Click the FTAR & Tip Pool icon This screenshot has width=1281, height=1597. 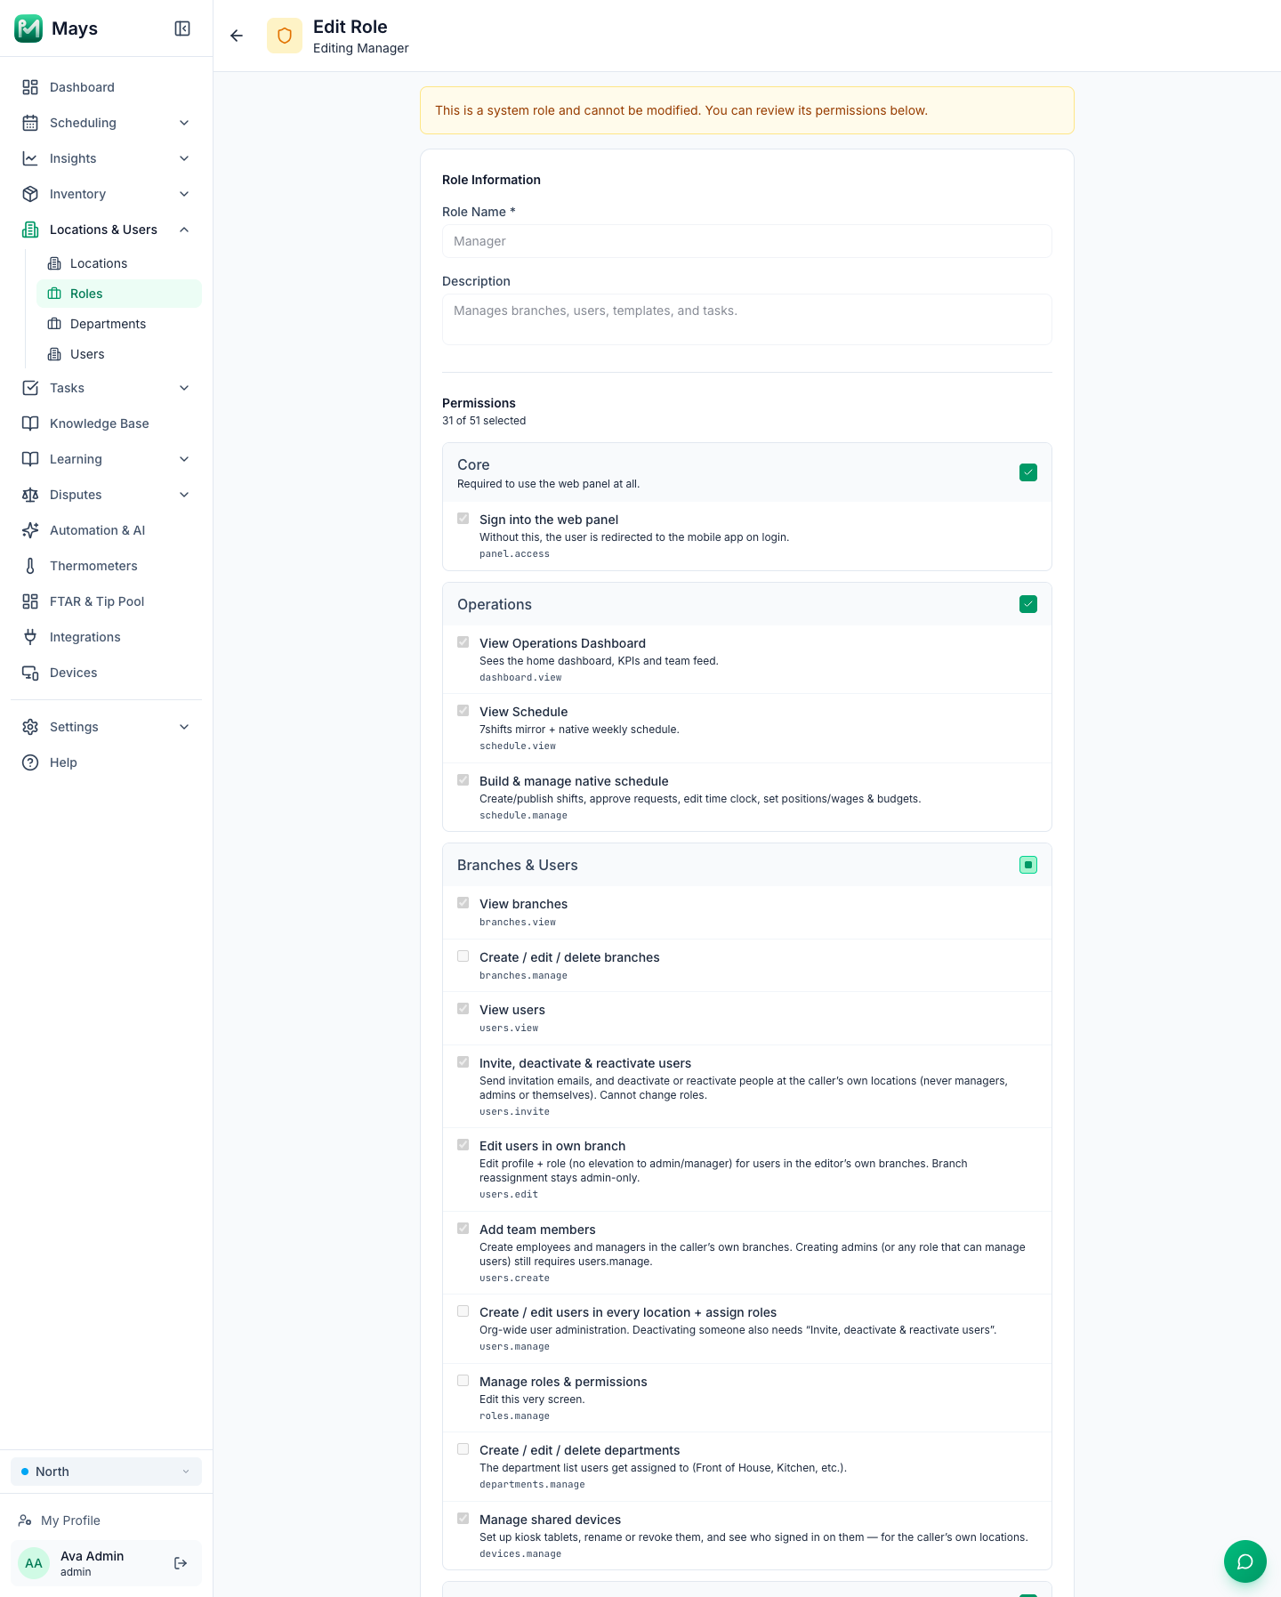click(30, 601)
